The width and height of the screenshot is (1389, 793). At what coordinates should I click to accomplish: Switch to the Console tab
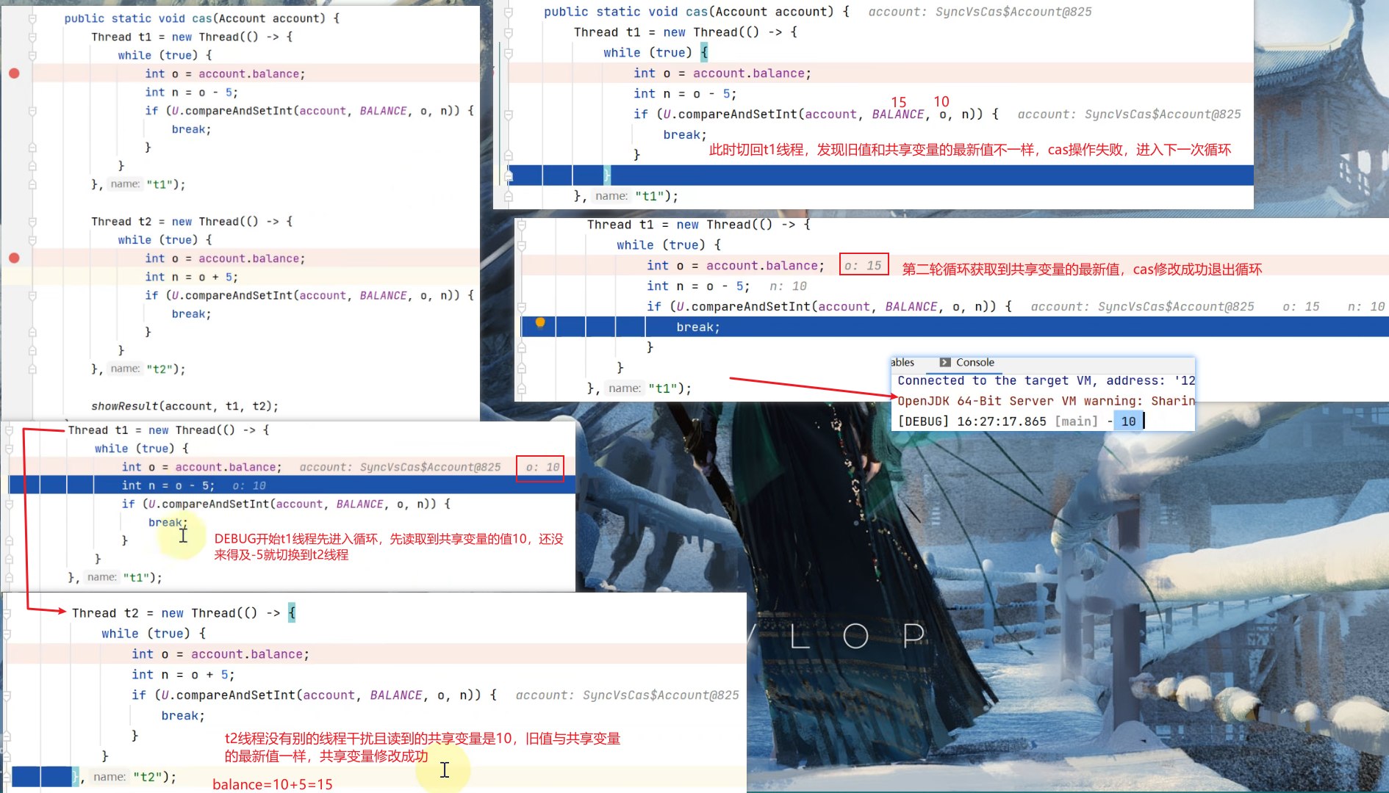tap(967, 362)
